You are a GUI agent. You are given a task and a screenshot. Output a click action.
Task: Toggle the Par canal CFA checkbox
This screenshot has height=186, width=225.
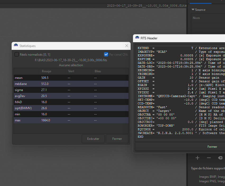click(106, 54)
